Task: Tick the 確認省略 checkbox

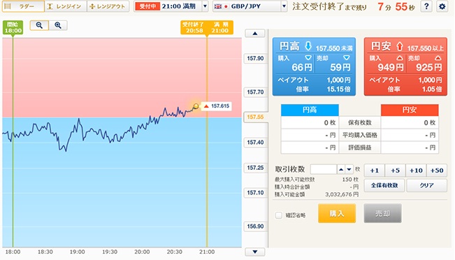Action: tap(279, 215)
